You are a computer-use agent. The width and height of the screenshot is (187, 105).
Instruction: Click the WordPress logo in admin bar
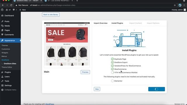pyautogui.click(x=2, y=10)
